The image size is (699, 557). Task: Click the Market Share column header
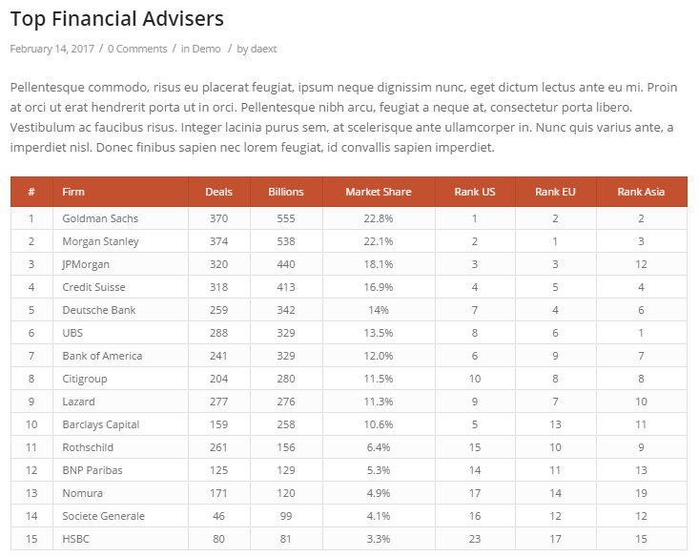tap(379, 192)
